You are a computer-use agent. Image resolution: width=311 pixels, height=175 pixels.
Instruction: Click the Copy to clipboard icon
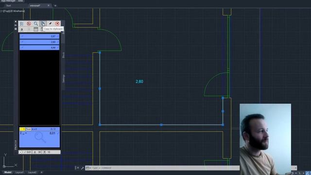[43, 24]
